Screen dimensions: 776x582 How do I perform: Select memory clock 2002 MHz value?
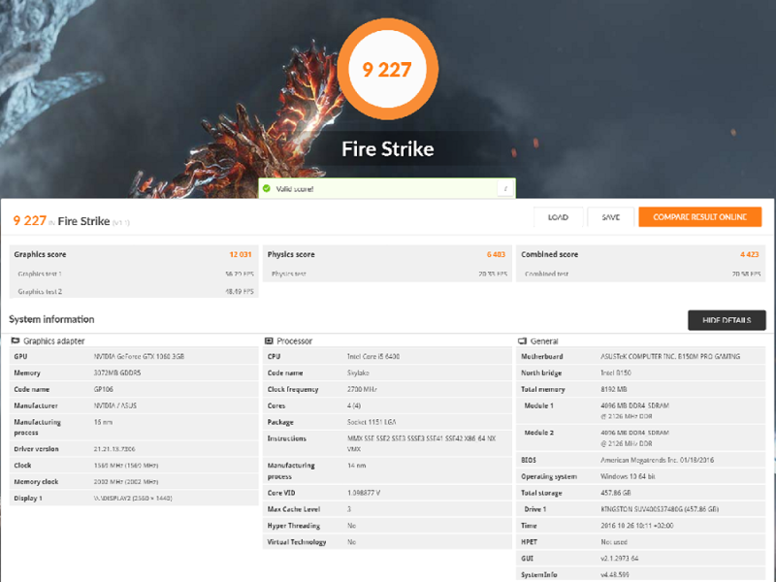pyautogui.click(x=126, y=481)
